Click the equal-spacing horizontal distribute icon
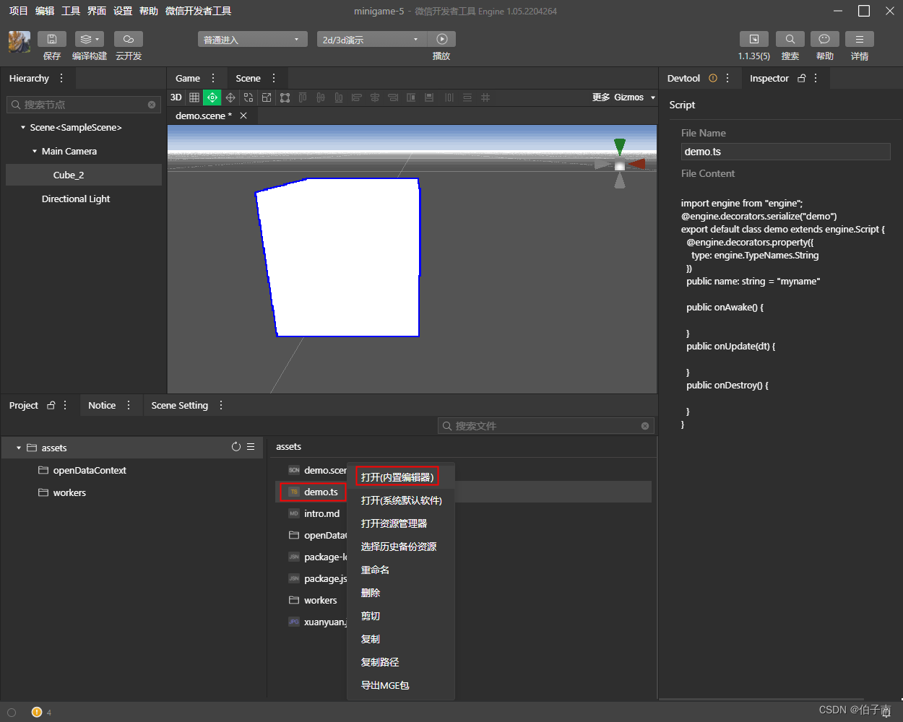Image resolution: width=903 pixels, height=722 pixels. [449, 97]
